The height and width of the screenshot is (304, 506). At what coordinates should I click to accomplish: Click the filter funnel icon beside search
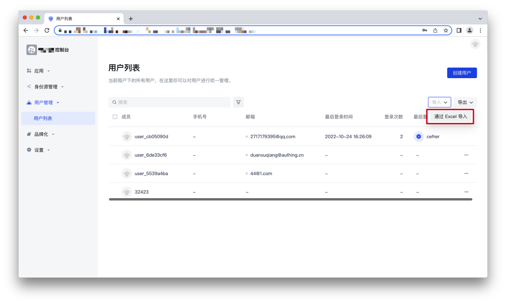(x=238, y=102)
